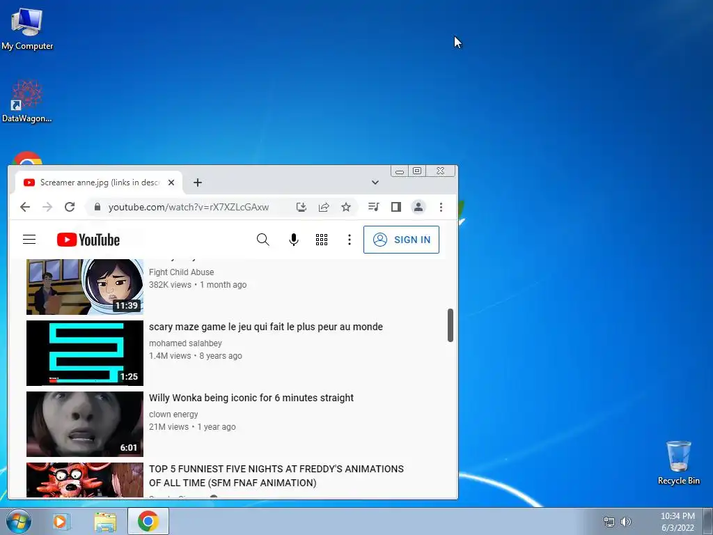The height and width of the screenshot is (535, 713).
Task: Open the Windows Start menu
Action: coord(19,521)
